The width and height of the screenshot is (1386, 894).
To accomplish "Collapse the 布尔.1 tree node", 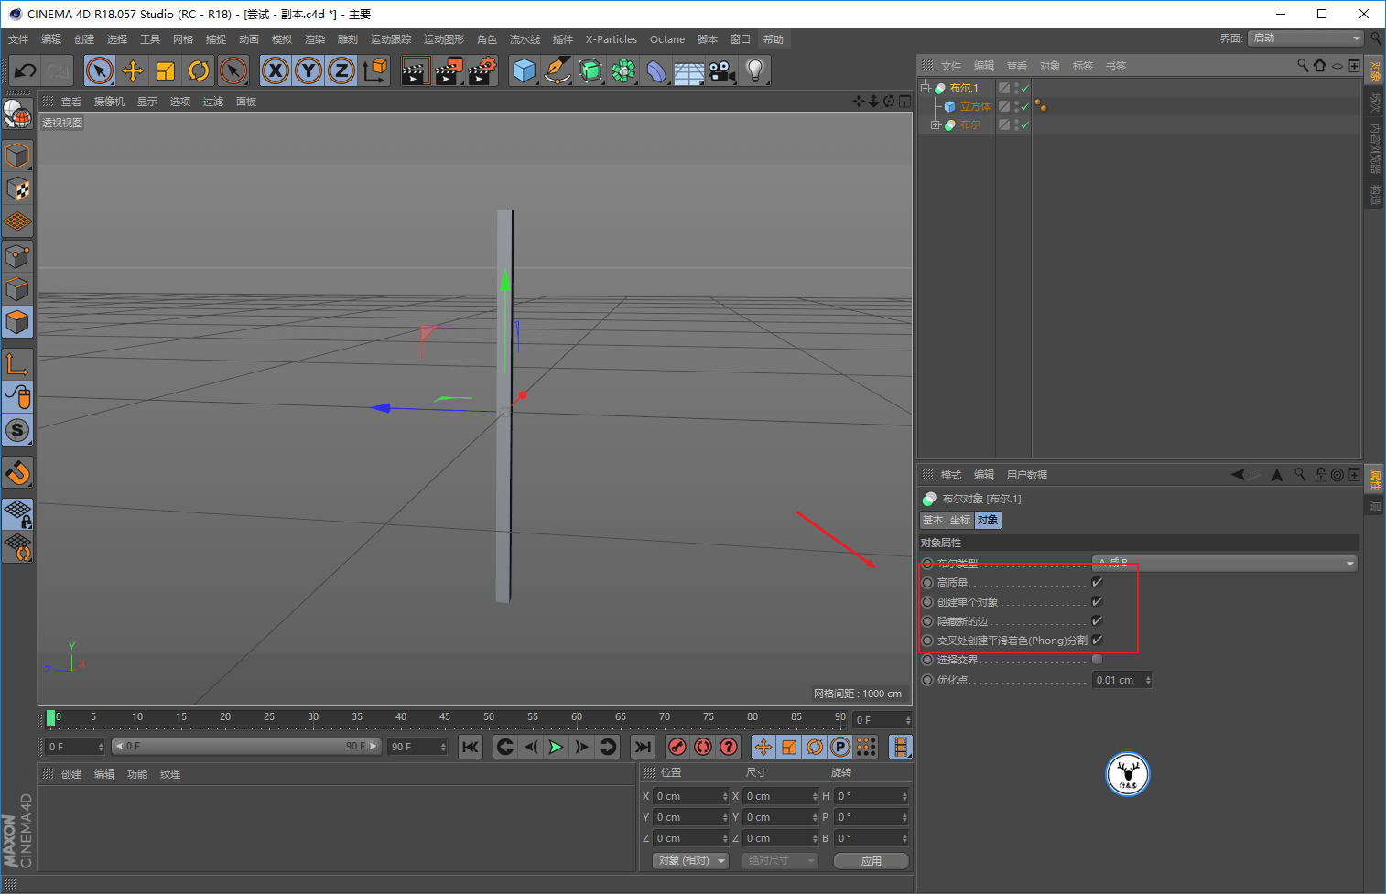I will pyautogui.click(x=926, y=88).
